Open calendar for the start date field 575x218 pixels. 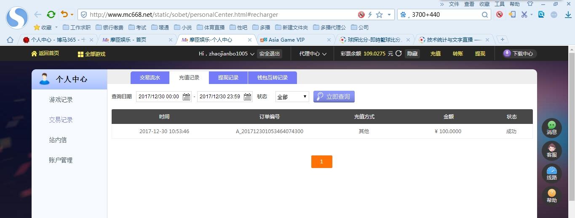click(x=186, y=97)
